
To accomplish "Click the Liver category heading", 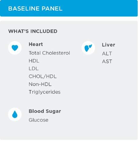I will (x=108, y=45).
